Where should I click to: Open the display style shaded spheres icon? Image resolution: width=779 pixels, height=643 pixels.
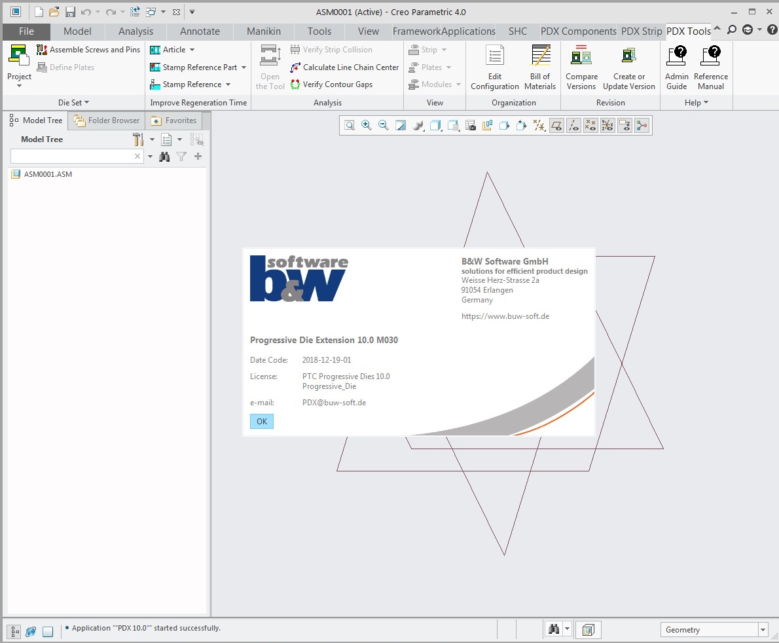[418, 125]
